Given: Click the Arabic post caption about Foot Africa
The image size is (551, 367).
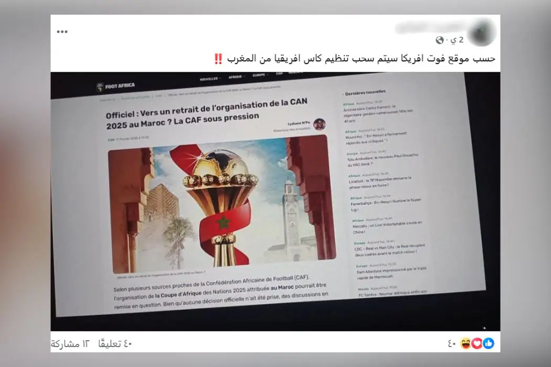Looking at the screenshot, I should tap(354, 58).
